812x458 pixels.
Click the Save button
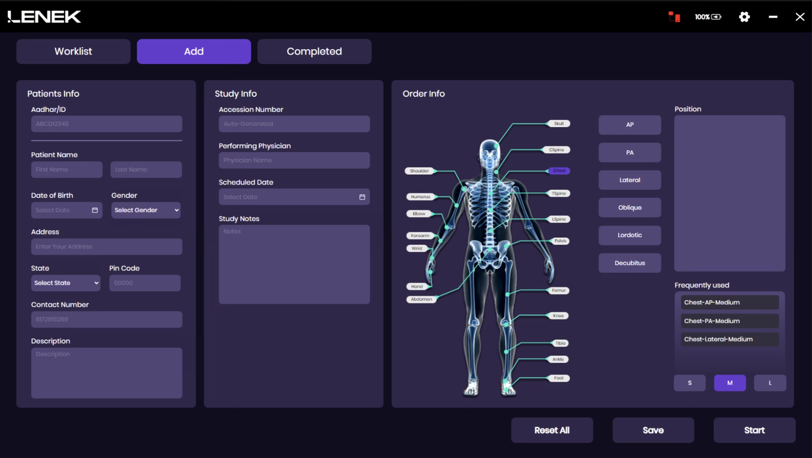pyautogui.click(x=653, y=430)
